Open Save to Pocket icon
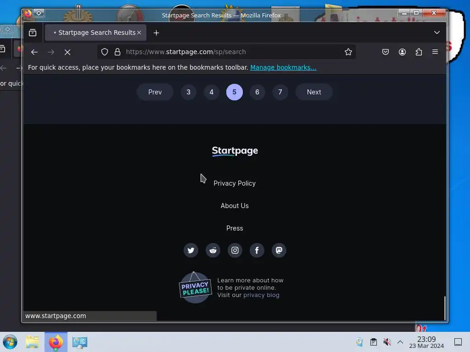This screenshot has width=470, height=352. [386, 52]
